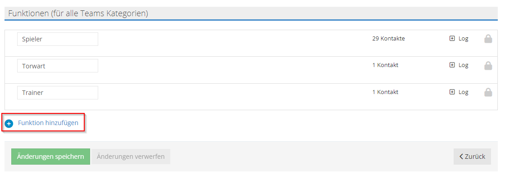This screenshot has height=175, width=505.
Task: Click the Zurück chevron arrow icon
Action: (461, 157)
